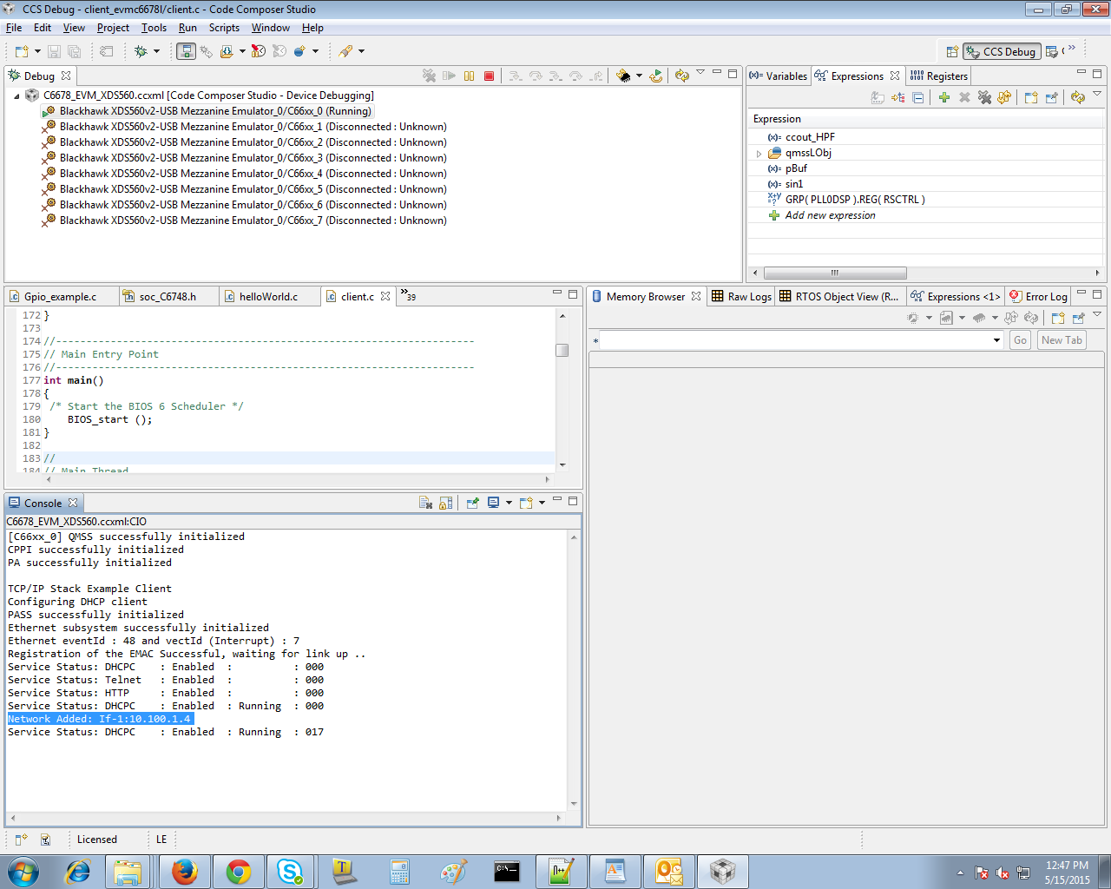The height and width of the screenshot is (889, 1111).
Task: Click the Windows Start button
Action: point(23,871)
